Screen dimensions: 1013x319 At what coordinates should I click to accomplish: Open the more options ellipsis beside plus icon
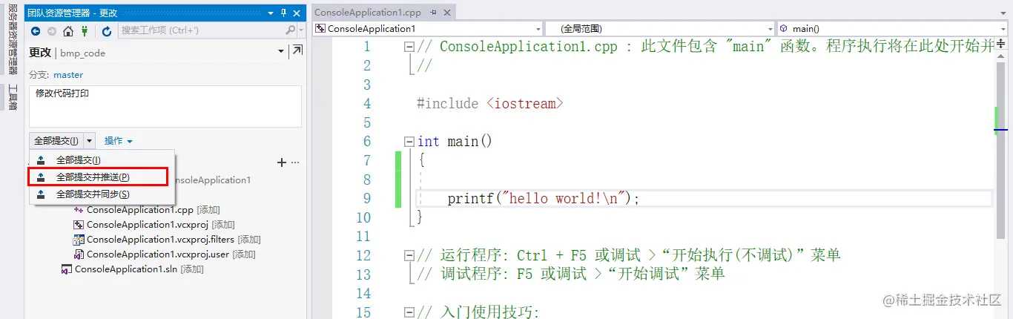[x=295, y=162]
